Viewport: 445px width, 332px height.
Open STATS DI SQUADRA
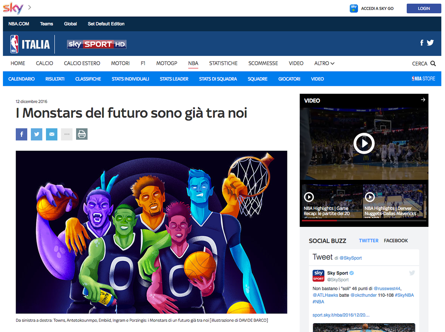click(218, 79)
